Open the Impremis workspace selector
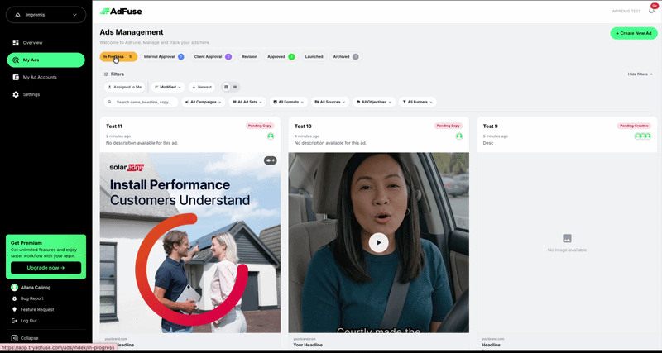Image resolution: width=662 pixels, height=353 pixels. tap(46, 14)
